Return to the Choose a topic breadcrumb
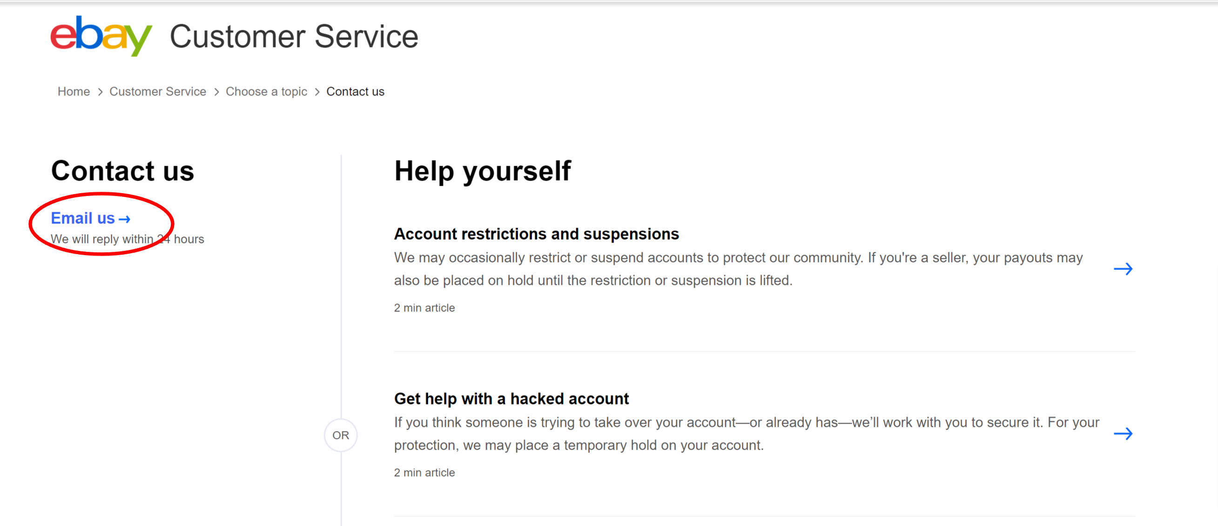 point(266,91)
